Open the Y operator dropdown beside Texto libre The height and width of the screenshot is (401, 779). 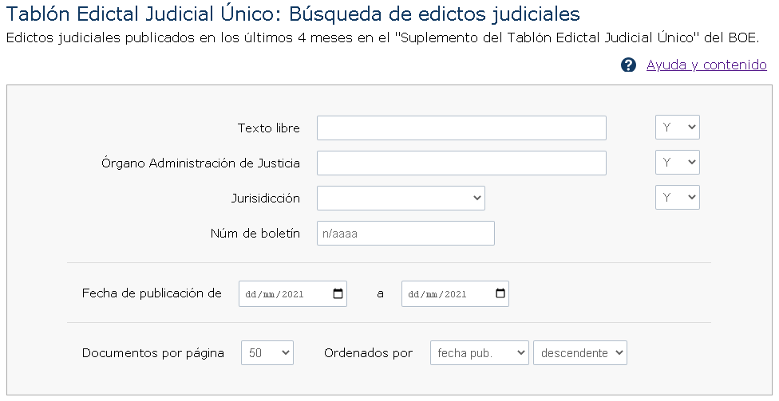tap(677, 128)
